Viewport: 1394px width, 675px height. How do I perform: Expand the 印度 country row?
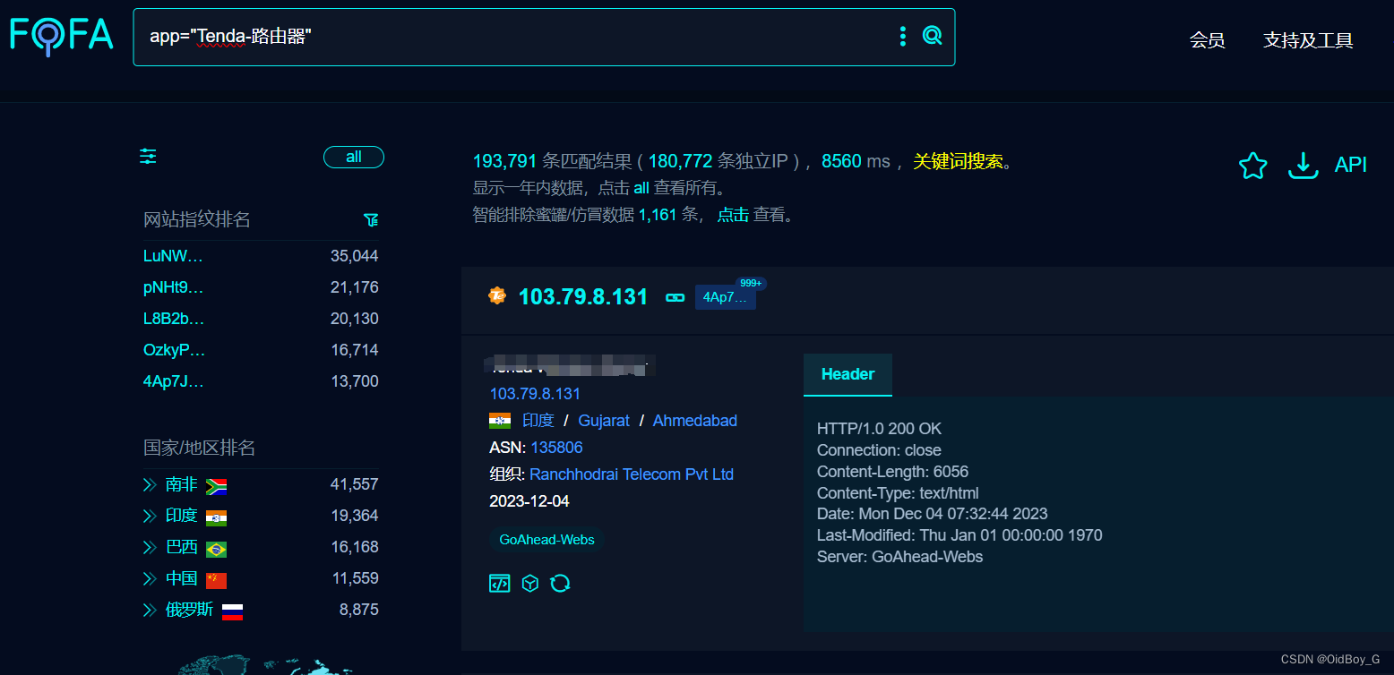150,517
